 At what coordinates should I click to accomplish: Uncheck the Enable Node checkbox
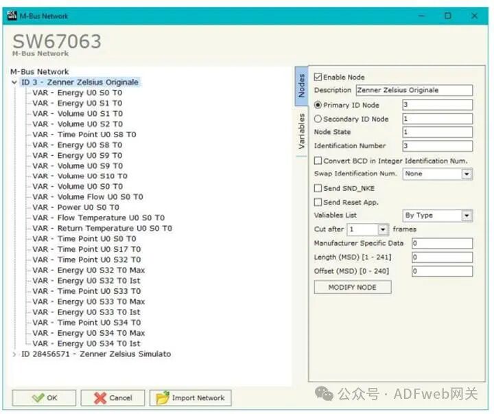point(318,78)
